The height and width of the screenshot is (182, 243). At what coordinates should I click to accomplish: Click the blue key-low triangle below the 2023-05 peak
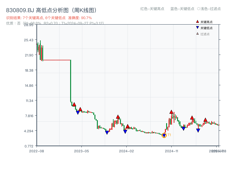[x=78, y=112]
